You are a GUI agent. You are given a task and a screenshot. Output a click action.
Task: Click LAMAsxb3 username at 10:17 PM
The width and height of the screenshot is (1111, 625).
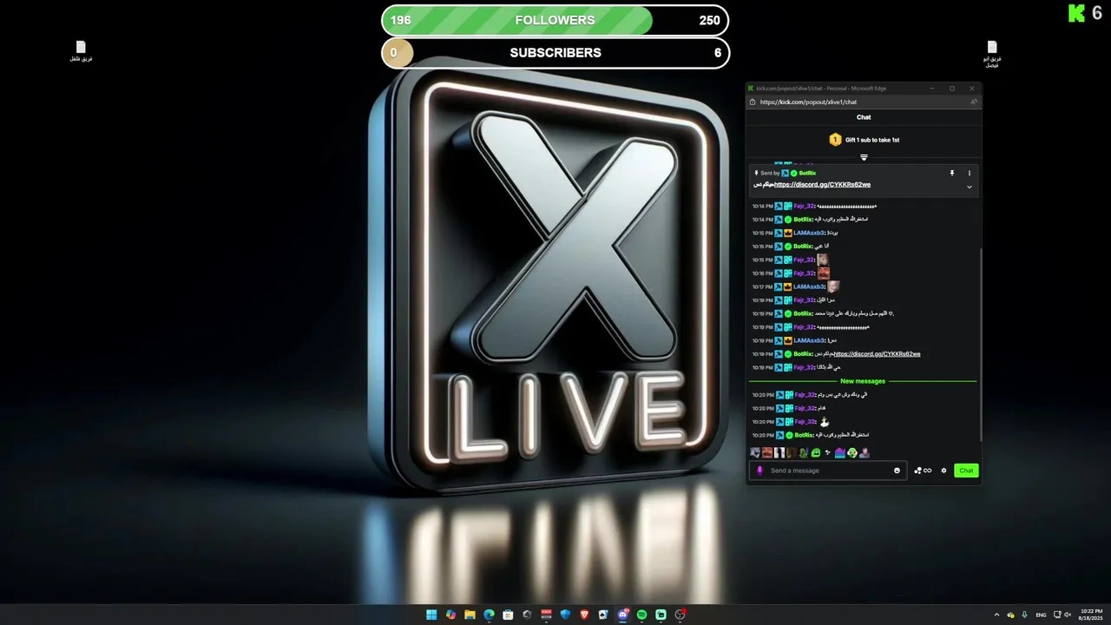[x=808, y=286]
